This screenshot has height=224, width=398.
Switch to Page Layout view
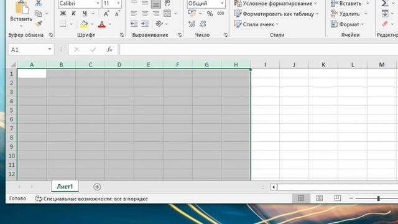319,198
